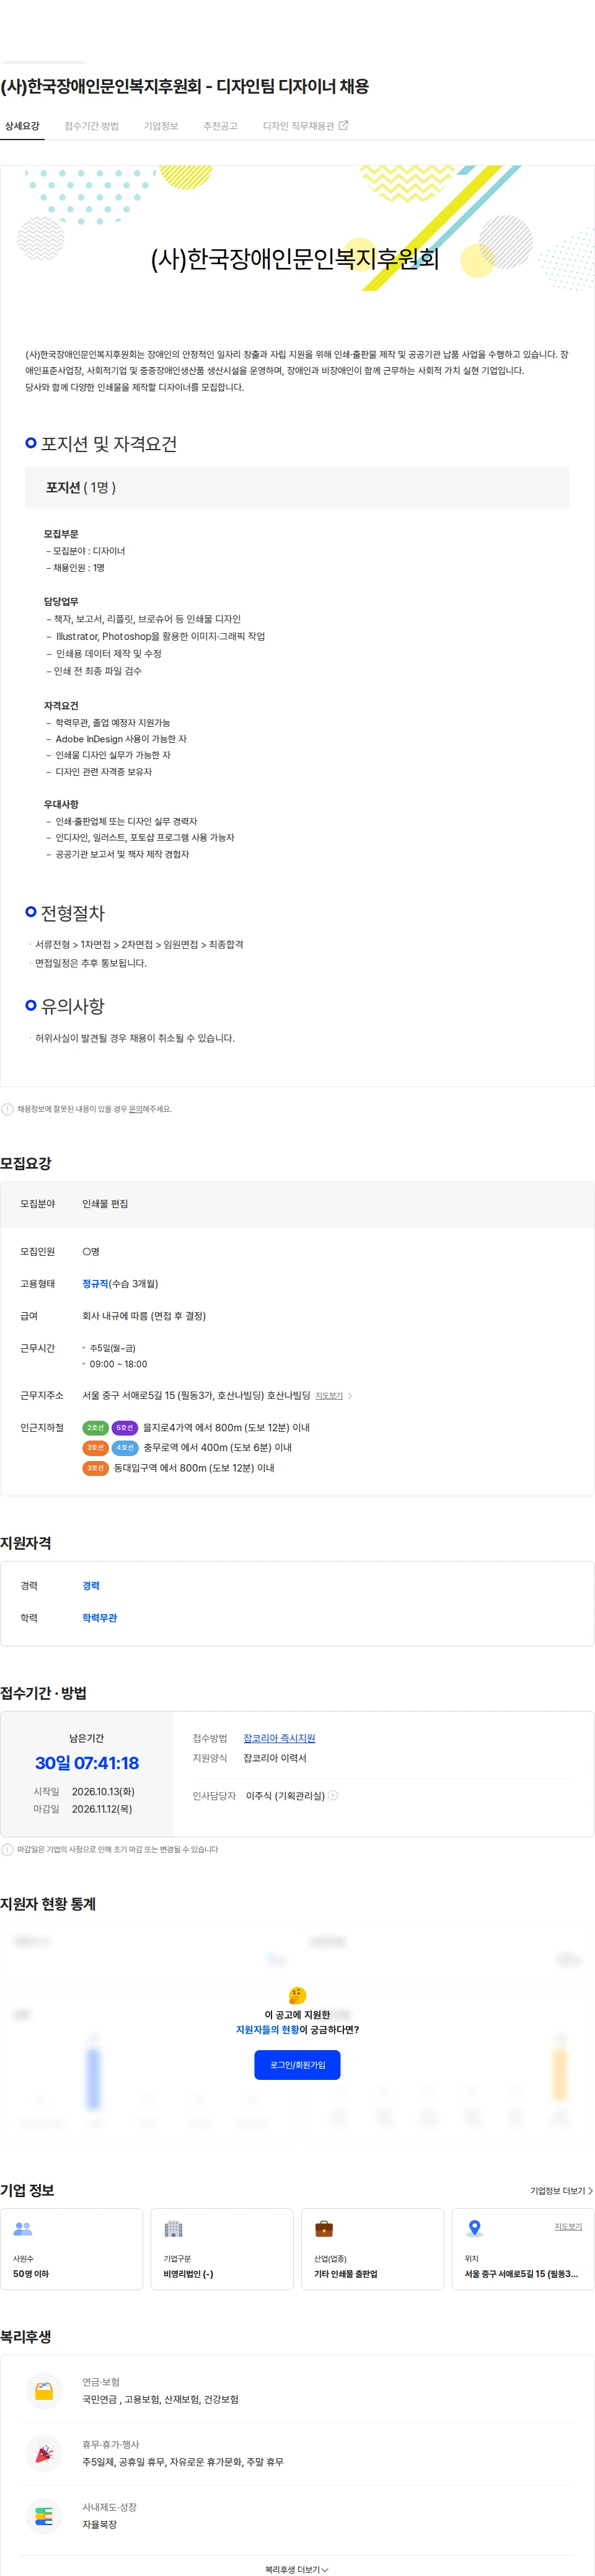Click the 기업구분 building icon
Image resolution: width=595 pixels, height=2576 pixels.
(173, 2228)
